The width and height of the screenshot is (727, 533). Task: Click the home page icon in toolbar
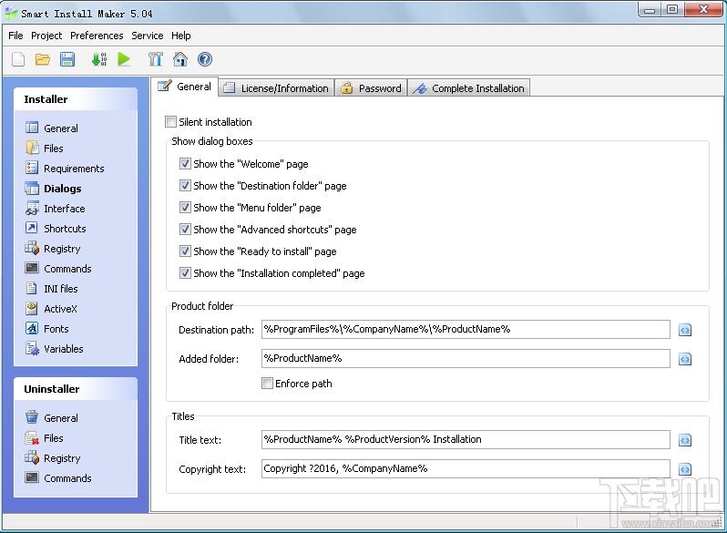pyautogui.click(x=179, y=59)
